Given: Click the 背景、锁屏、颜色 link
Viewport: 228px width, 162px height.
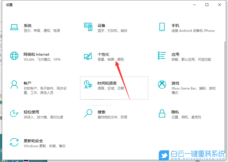Looking at the screenshot, I should coord(111,59).
